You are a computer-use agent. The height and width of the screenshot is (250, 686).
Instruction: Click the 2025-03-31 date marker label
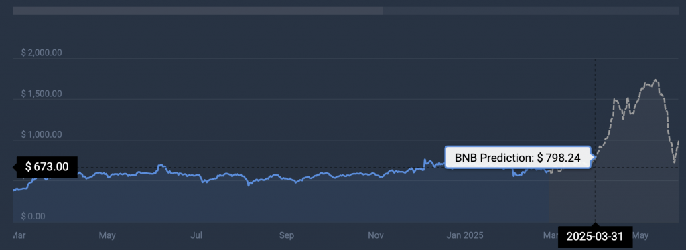tap(595, 236)
